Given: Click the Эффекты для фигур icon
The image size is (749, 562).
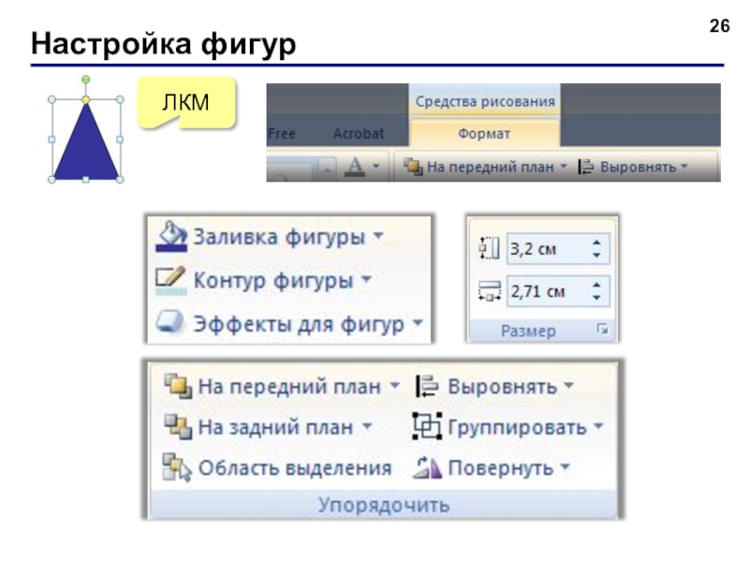Looking at the screenshot, I should (x=169, y=321).
